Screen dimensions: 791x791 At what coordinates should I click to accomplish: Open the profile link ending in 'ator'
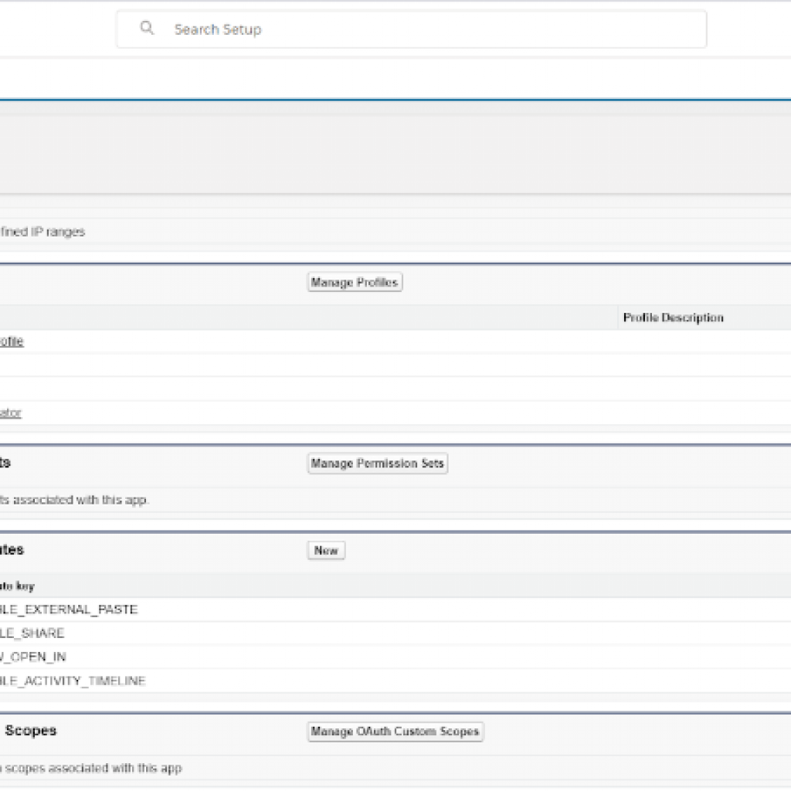point(11,413)
